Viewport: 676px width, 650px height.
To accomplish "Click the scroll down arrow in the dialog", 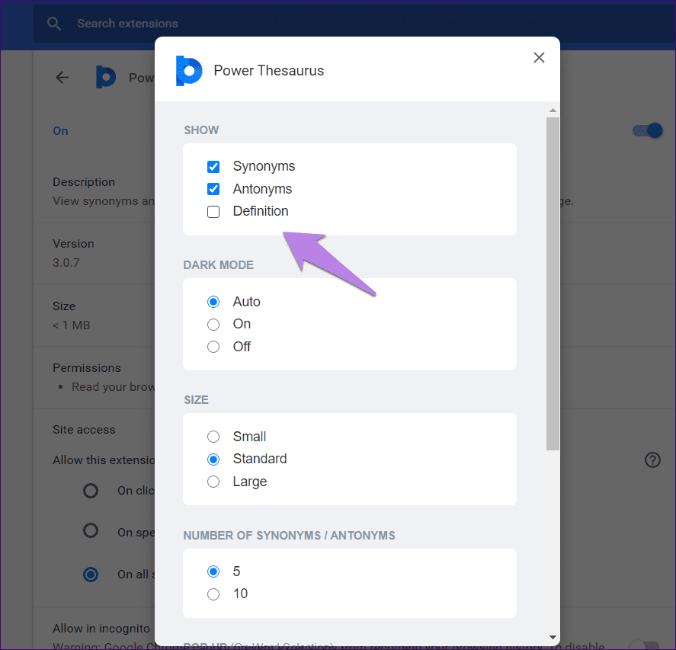I will [553, 639].
